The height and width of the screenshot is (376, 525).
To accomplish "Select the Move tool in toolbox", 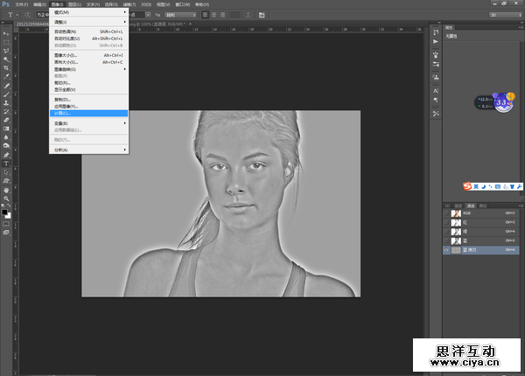I will 7,32.
